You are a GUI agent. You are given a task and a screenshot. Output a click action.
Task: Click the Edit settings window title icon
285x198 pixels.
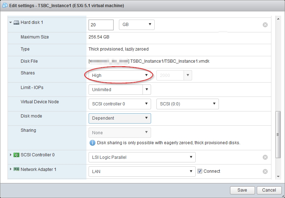(5, 6)
